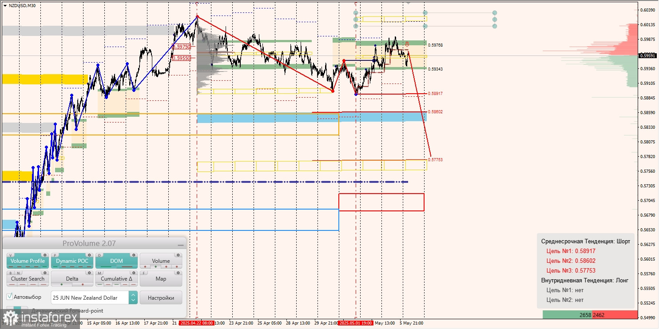Image resolution: width=659 pixels, height=329 pixels.
Task: Click the 2025.05.01 19:00 time marker
Action: (x=355, y=323)
